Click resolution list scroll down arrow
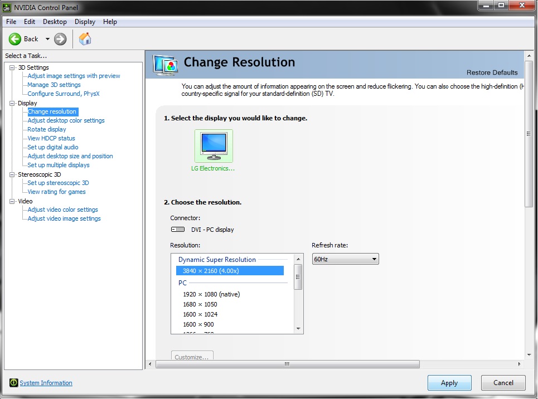 tap(298, 329)
